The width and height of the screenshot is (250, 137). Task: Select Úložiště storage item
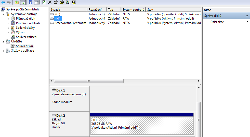pos(16,41)
